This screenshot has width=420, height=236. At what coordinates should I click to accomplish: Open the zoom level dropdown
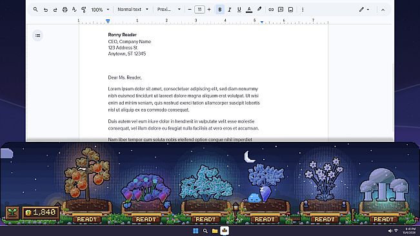click(x=100, y=10)
